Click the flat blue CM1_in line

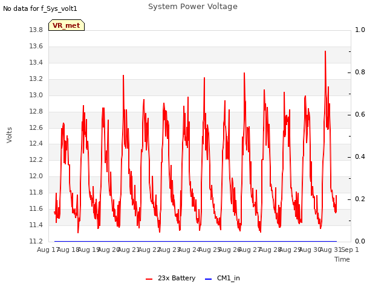pyautogui.click(x=195, y=241)
